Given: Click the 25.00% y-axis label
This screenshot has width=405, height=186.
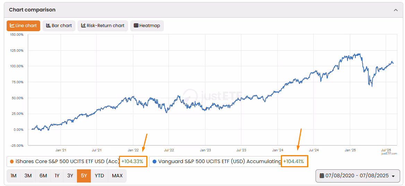Looking at the screenshot, I should pyautogui.click(x=17, y=114).
